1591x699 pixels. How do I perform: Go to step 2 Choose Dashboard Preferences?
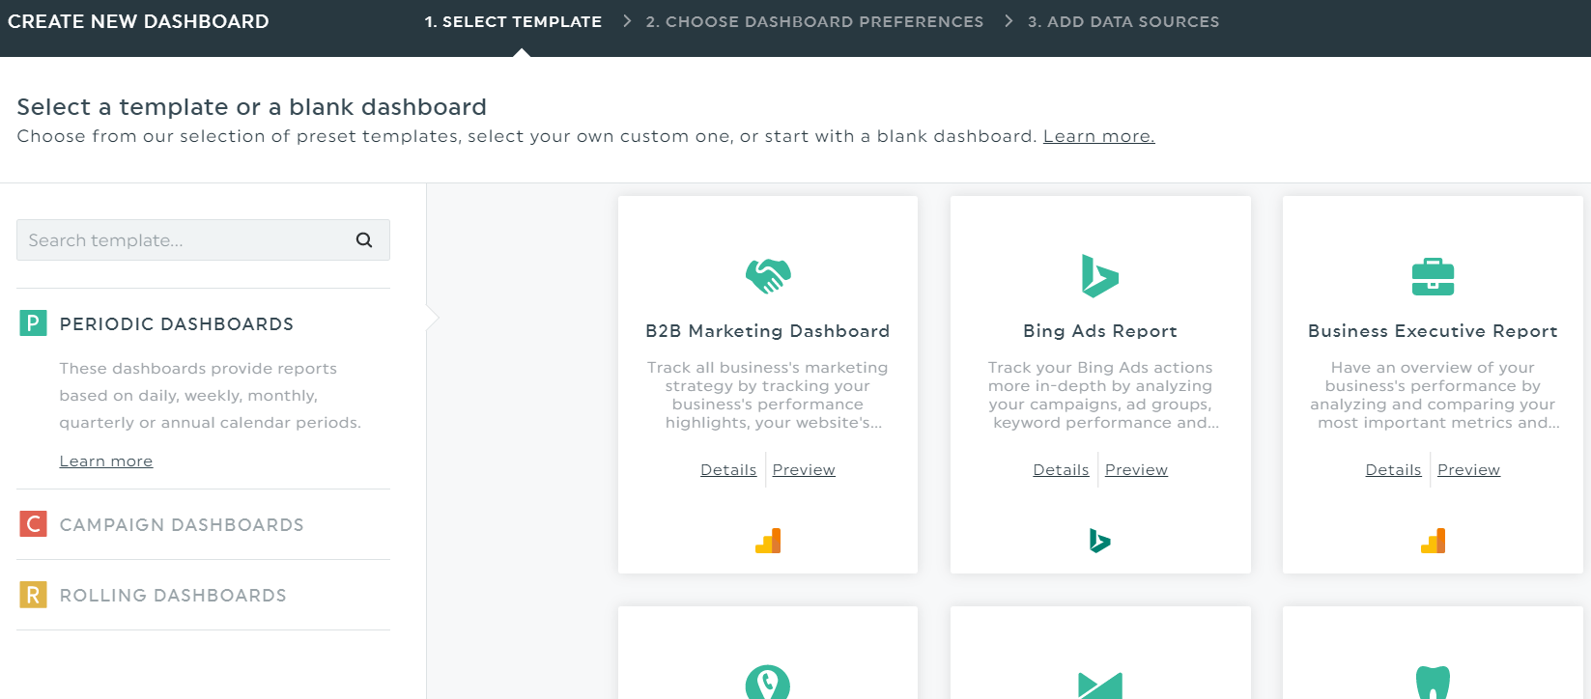(x=814, y=21)
